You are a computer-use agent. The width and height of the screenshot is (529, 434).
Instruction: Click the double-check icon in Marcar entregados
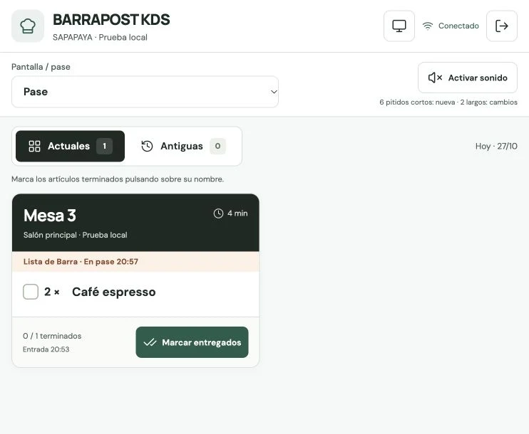tap(150, 342)
